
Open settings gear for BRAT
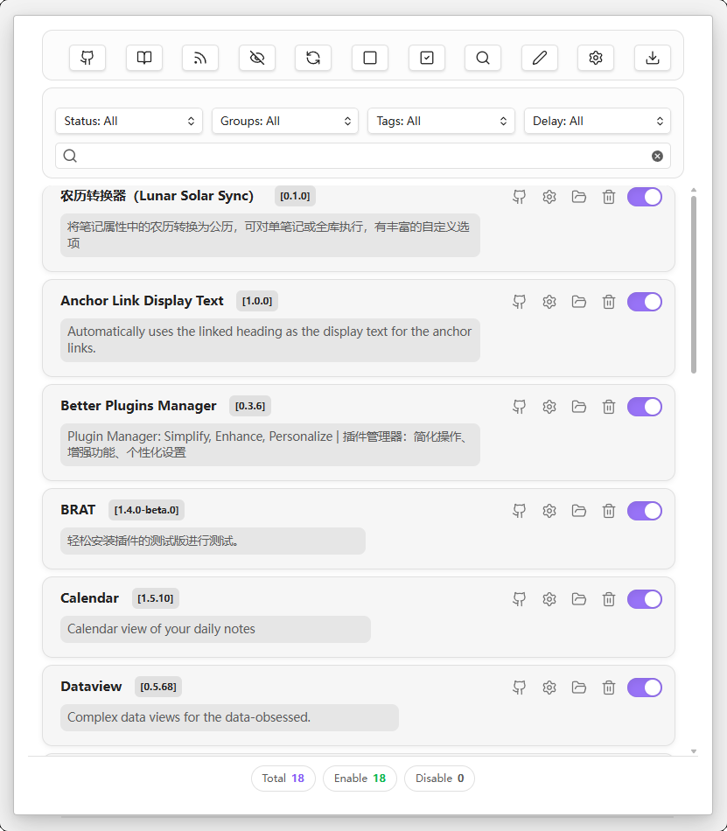point(549,511)
